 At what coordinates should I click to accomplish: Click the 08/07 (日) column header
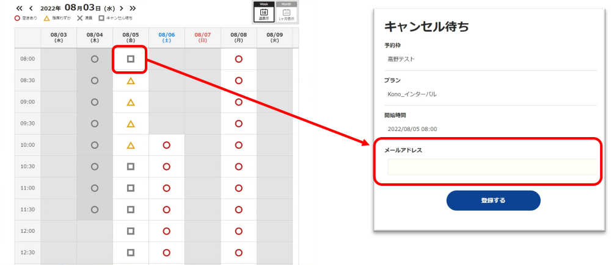[x=203, y=37]
